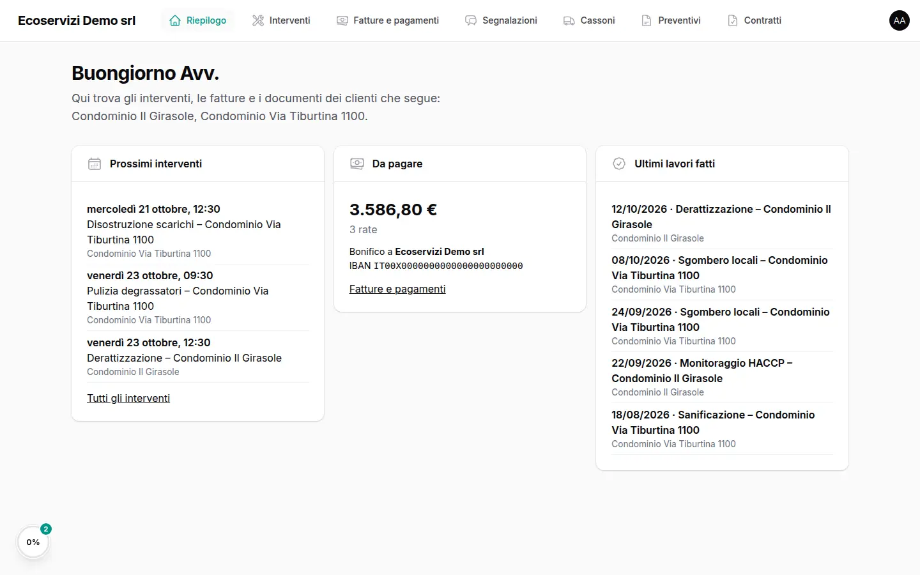Click the Contratti signed-file icon
Viewport: 920px width, 575px height.
(x=733, y=20)
